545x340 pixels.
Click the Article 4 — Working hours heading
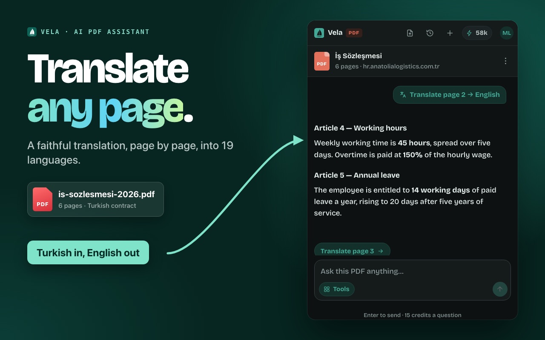[x=360, y=128]
